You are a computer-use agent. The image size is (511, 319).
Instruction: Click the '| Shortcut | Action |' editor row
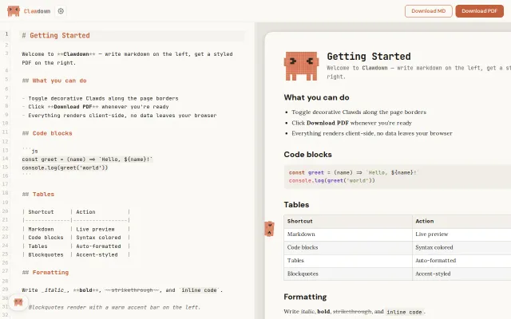(x=76, y=212)
